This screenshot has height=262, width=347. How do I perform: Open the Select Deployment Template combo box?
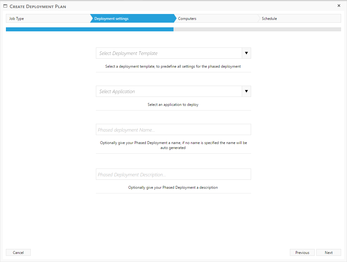click(169, 53)
